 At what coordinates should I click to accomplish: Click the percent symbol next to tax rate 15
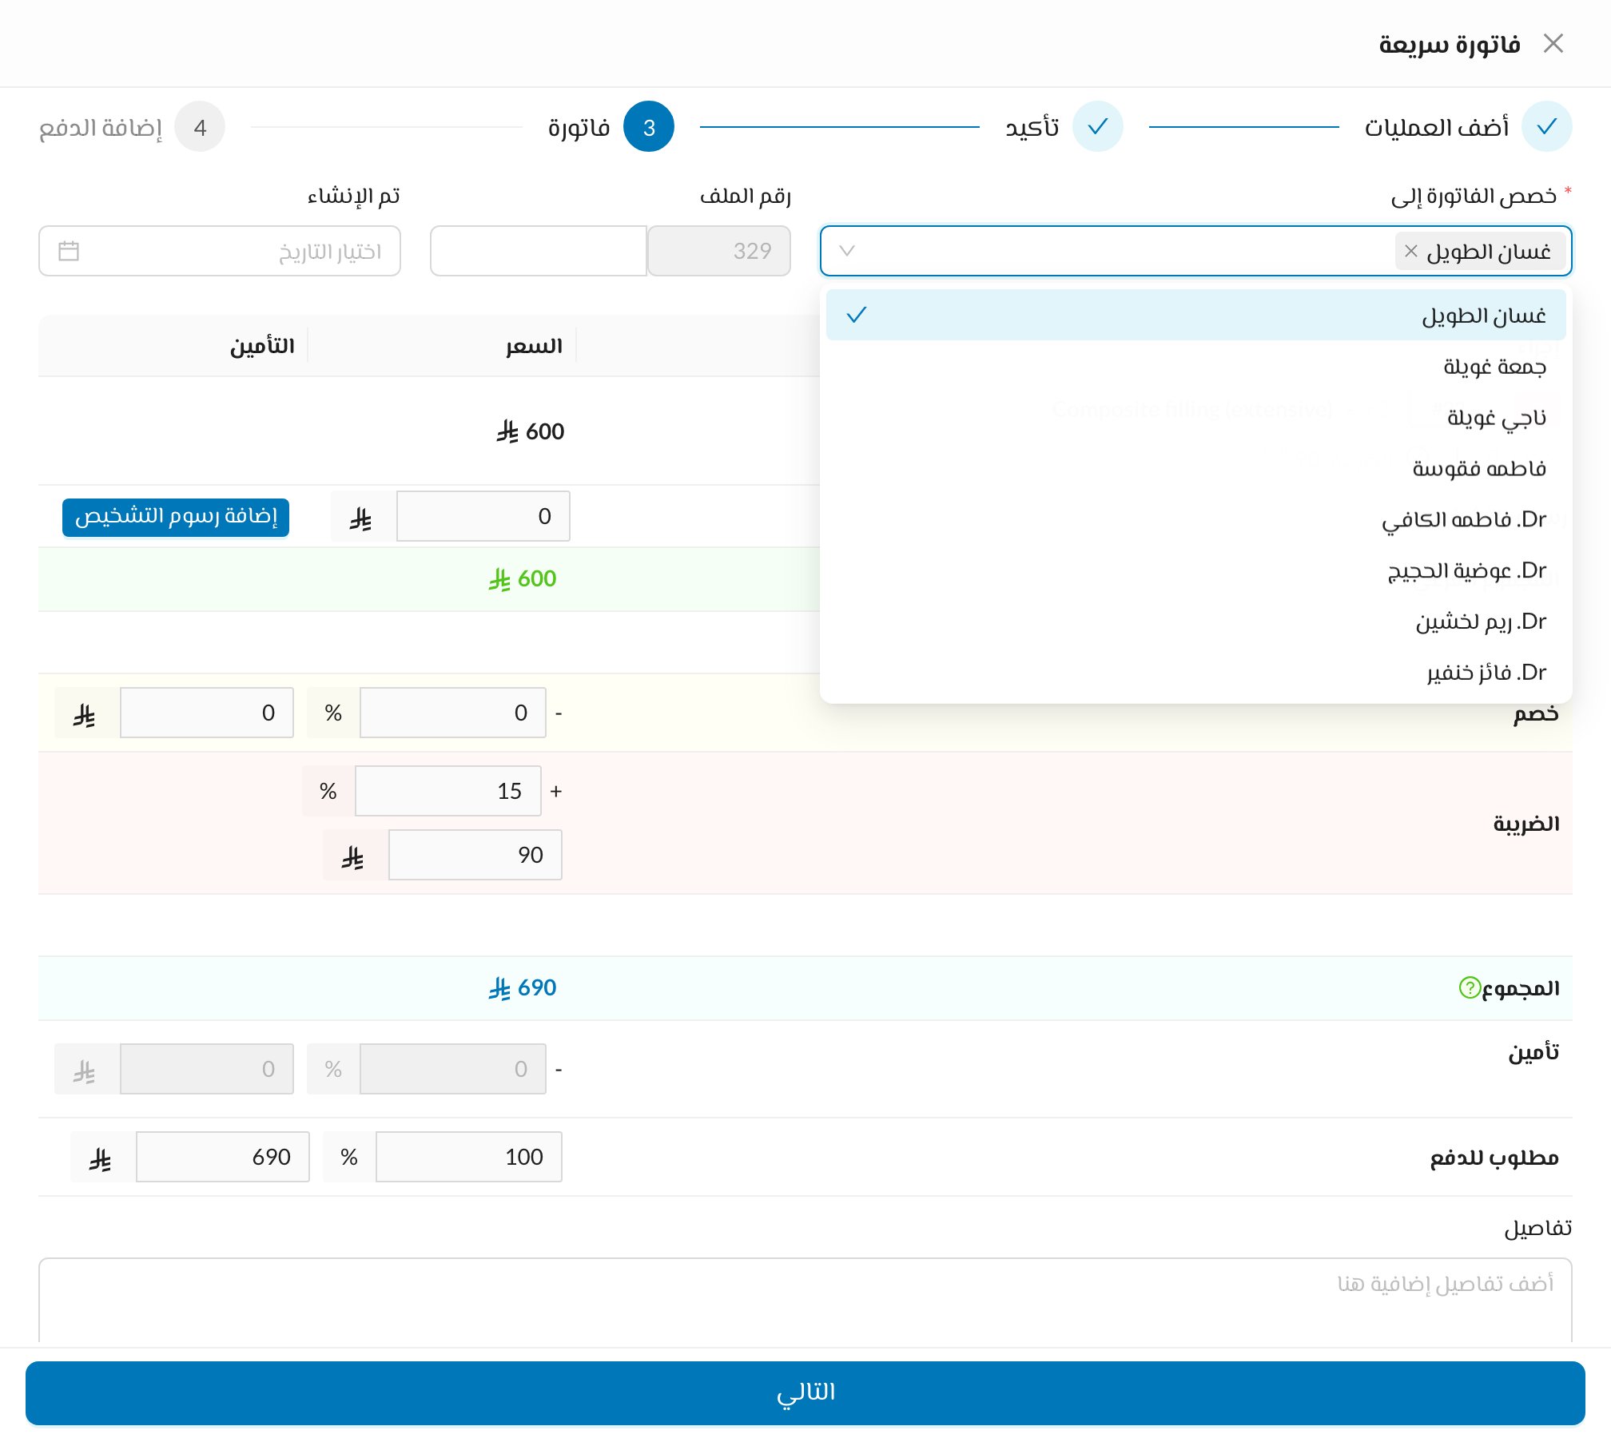click(328, 791)
